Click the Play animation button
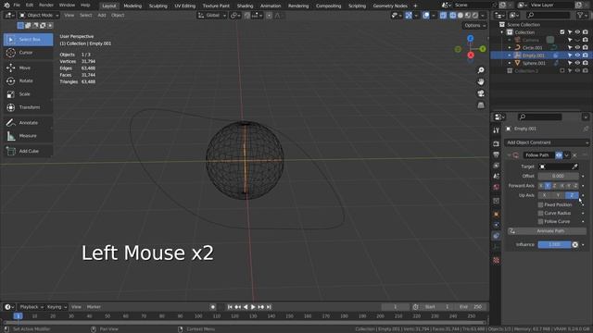 pos(253,307)
